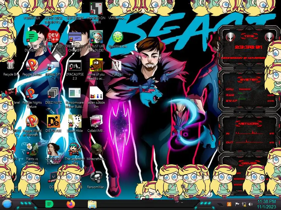
Task: Open the green DIE FOR DUMBASS shortcut icon
Action: point(32,37)
